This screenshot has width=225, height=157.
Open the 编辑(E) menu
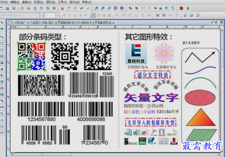[15, 2]
